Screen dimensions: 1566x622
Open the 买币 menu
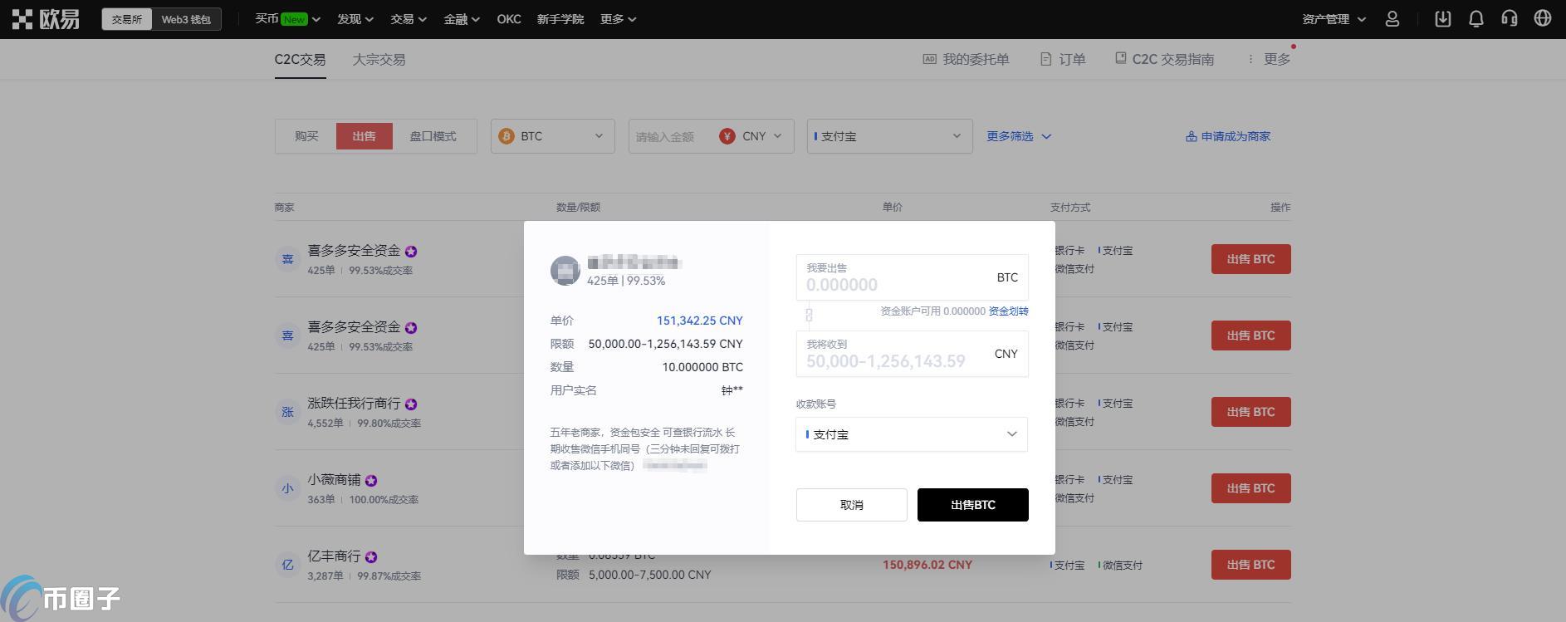tap(287, 19)
